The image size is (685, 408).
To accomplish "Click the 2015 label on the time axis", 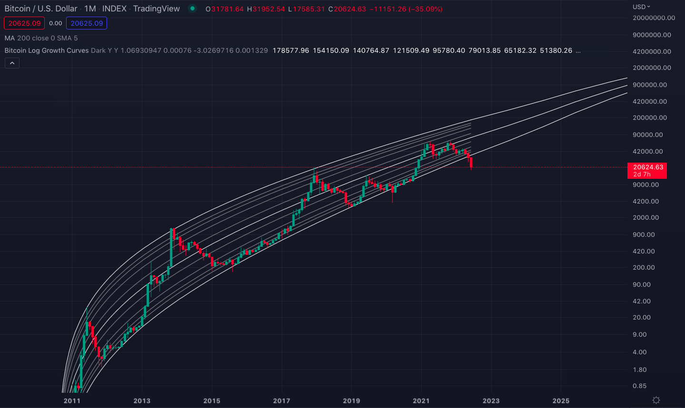I will click(x=212, y=401).
